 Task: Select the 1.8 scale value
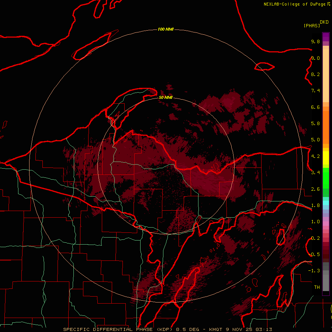315,205
